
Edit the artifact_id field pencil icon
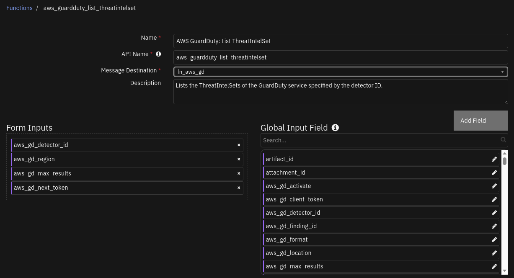(x=494, y=159)
